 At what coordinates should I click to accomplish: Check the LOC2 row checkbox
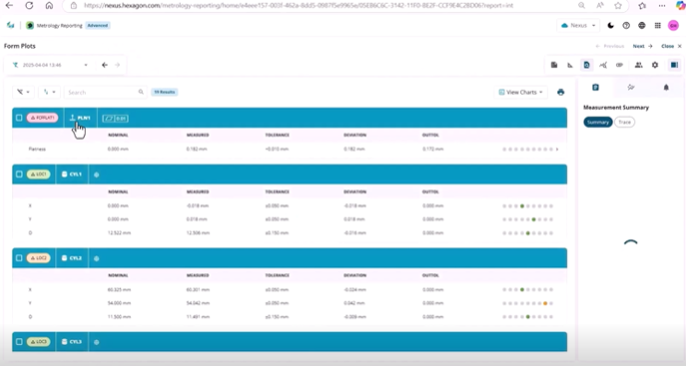(19, 258)
